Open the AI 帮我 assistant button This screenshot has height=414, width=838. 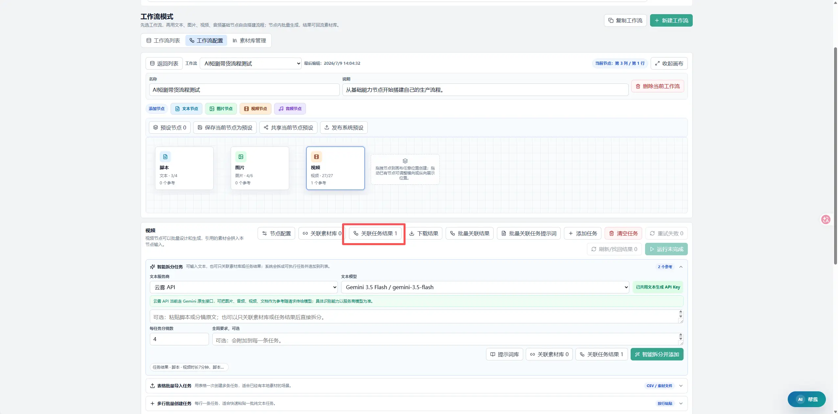click(x=807, y=399)
